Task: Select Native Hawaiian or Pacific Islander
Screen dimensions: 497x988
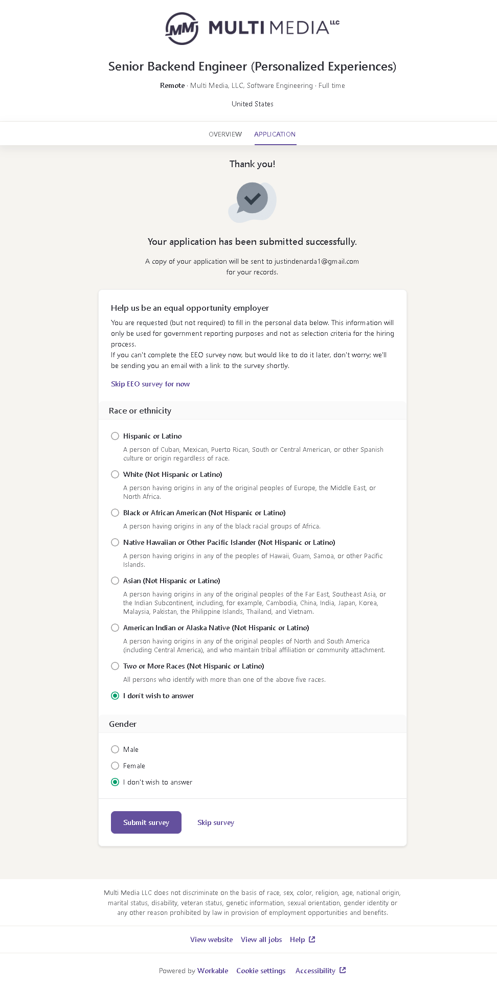Action: coord(115,542)
